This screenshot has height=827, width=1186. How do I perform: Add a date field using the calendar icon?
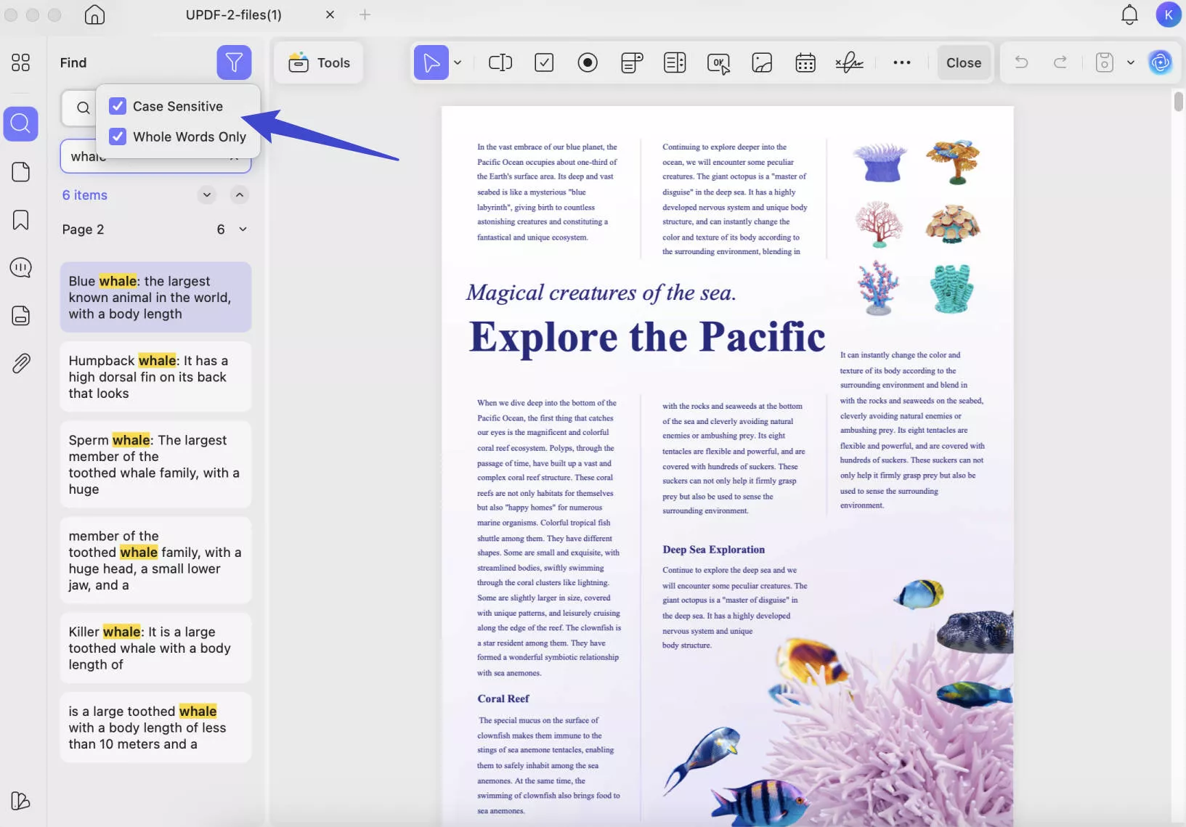(x=805, y=62)
